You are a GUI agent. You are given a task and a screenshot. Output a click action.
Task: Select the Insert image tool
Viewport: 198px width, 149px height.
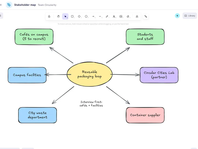tap(121, 16)
